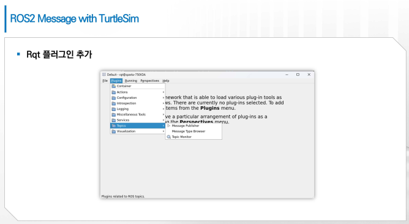Screen dimensions: 409x224
Task: Maximize the rqt window
Action: 298,74
